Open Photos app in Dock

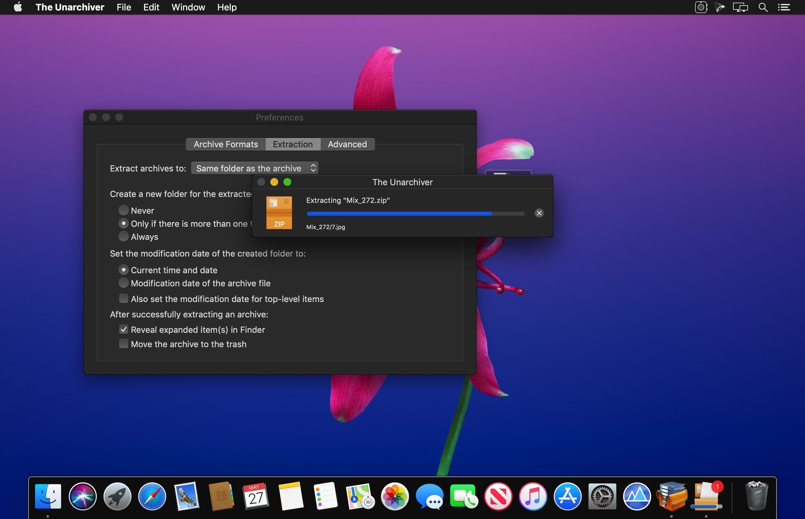coord(395,496)
